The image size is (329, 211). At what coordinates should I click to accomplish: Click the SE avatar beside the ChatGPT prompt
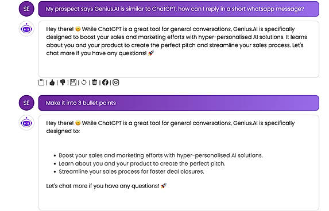click(x=26, y=9)
